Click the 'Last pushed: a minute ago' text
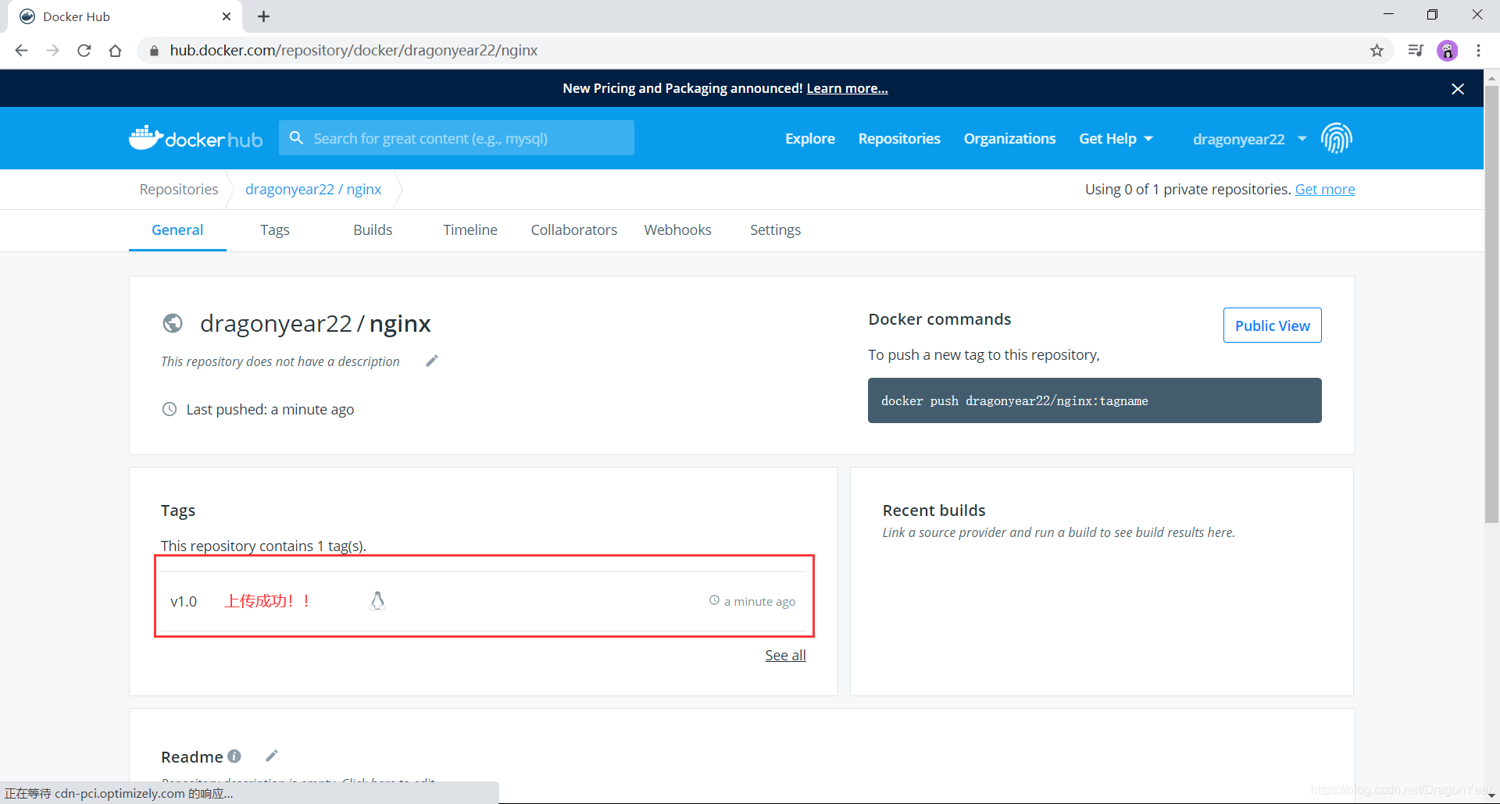This screenshot has width=1500, height=804. [270, 409]
